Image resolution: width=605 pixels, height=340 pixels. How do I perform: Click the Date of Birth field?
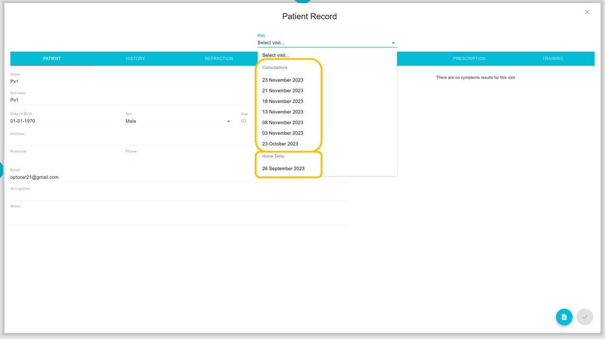click(x=61, y=121)
